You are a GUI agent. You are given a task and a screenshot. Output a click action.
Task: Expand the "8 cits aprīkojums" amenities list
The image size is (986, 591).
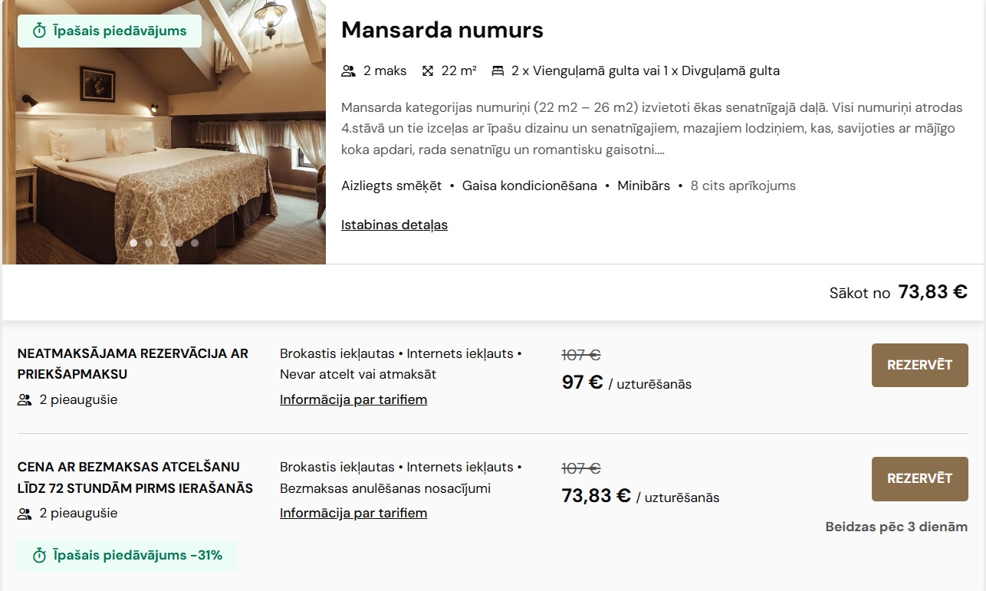pos(743,186)
